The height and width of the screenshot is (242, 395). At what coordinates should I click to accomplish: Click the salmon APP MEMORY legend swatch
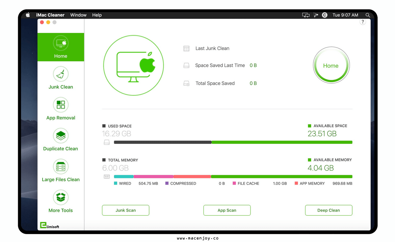click(x=296, y=183)
